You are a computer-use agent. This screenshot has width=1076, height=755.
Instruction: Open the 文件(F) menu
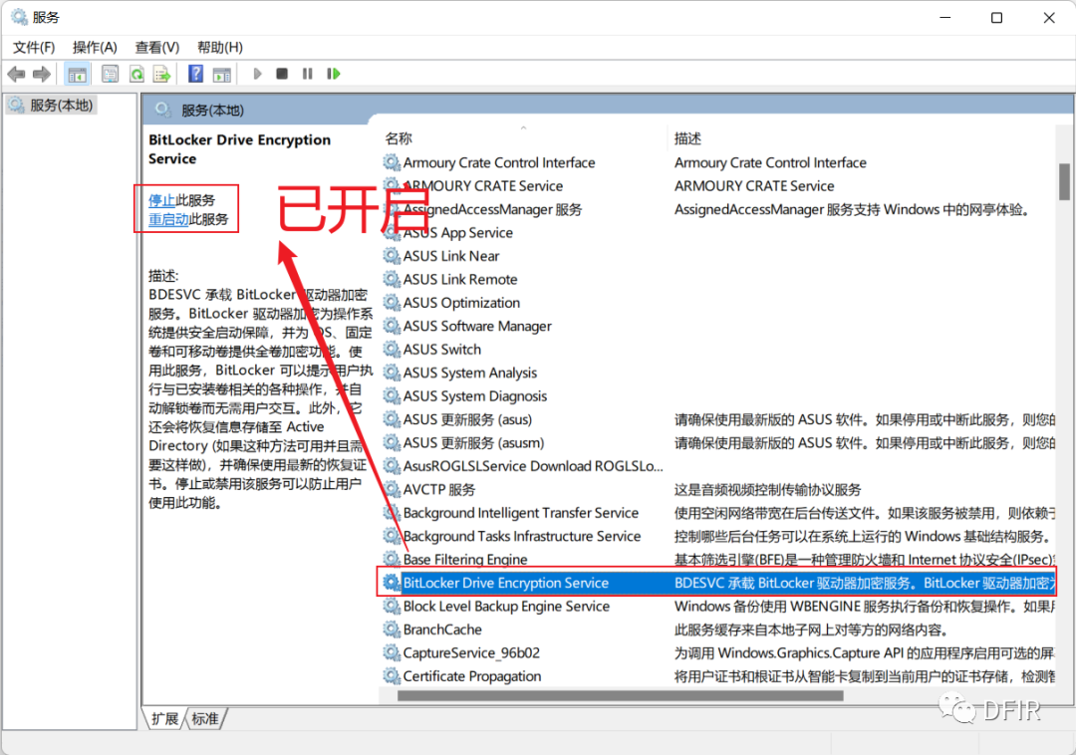pyautogui.click(x=34, y=47)
